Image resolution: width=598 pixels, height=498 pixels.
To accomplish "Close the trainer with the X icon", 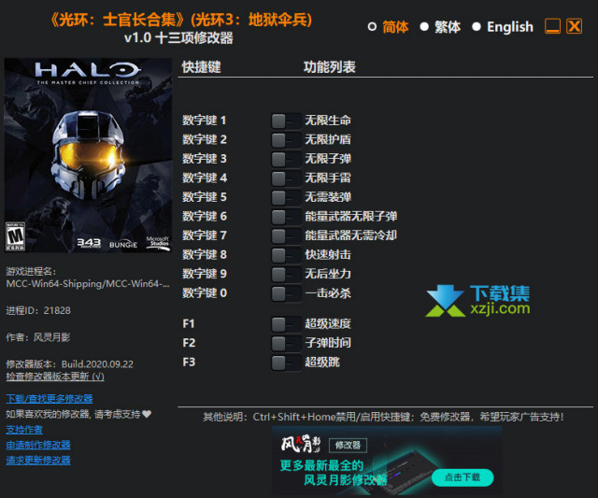I will [x=574, y=26].
